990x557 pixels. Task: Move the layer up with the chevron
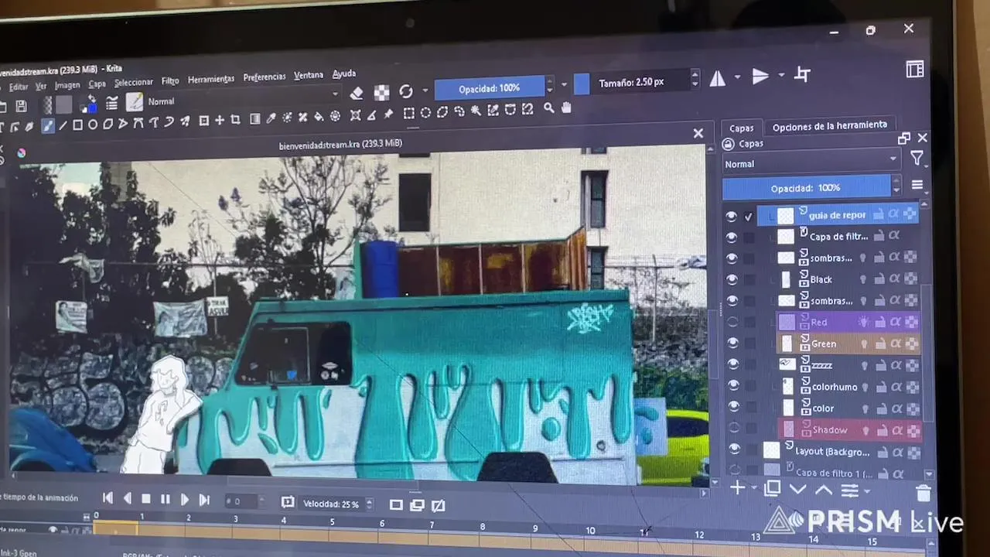(824, 490)
